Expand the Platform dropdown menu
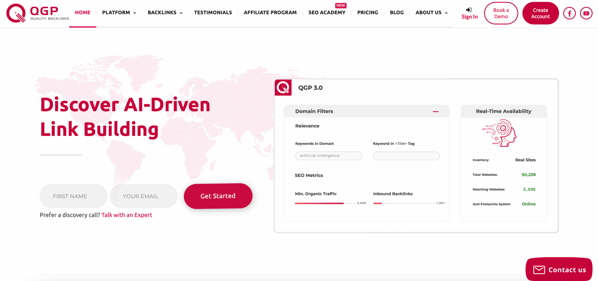598x281 pixels. tap(119, 13)
